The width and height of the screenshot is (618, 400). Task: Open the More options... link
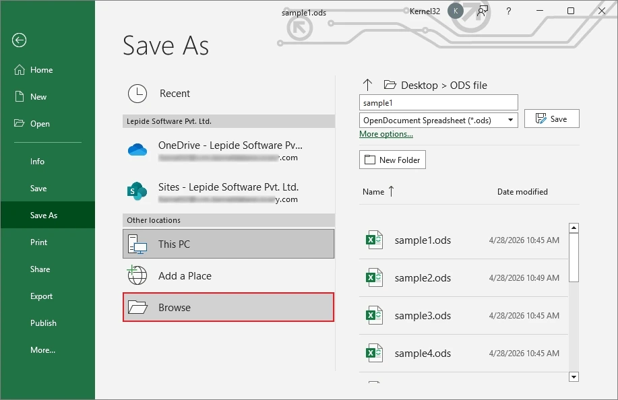tap(386, 134)
